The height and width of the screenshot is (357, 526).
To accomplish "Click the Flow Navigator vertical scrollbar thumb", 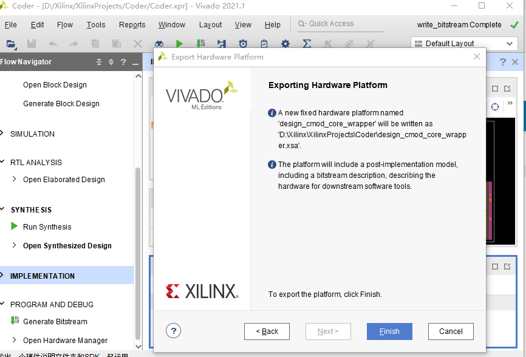I will (x=137, y=254).
